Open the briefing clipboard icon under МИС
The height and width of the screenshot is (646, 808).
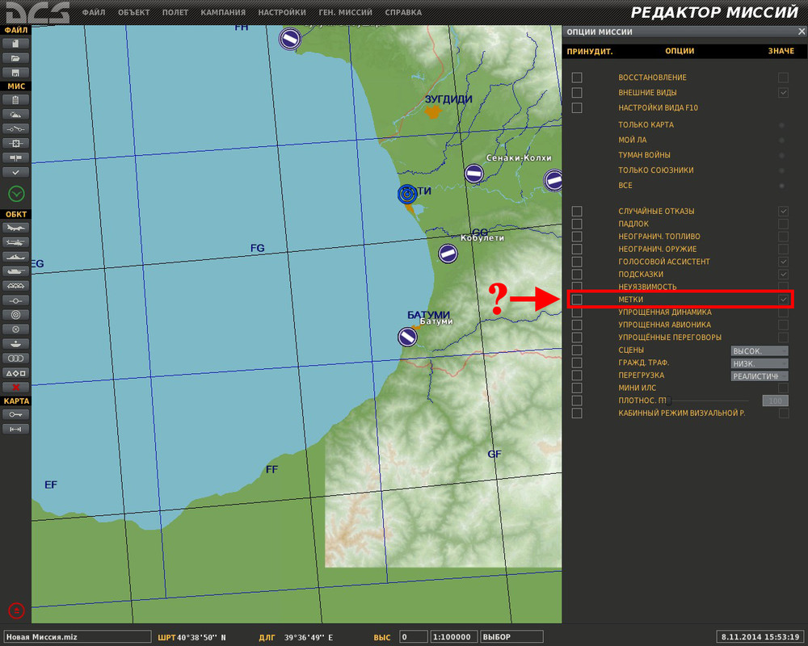pyautogui.click(x=15, y=100)
